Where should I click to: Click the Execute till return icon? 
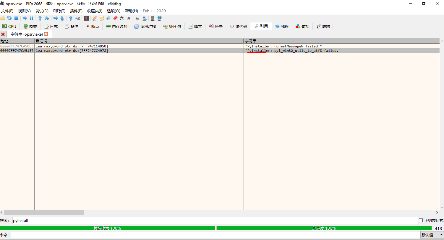[71, 18]
